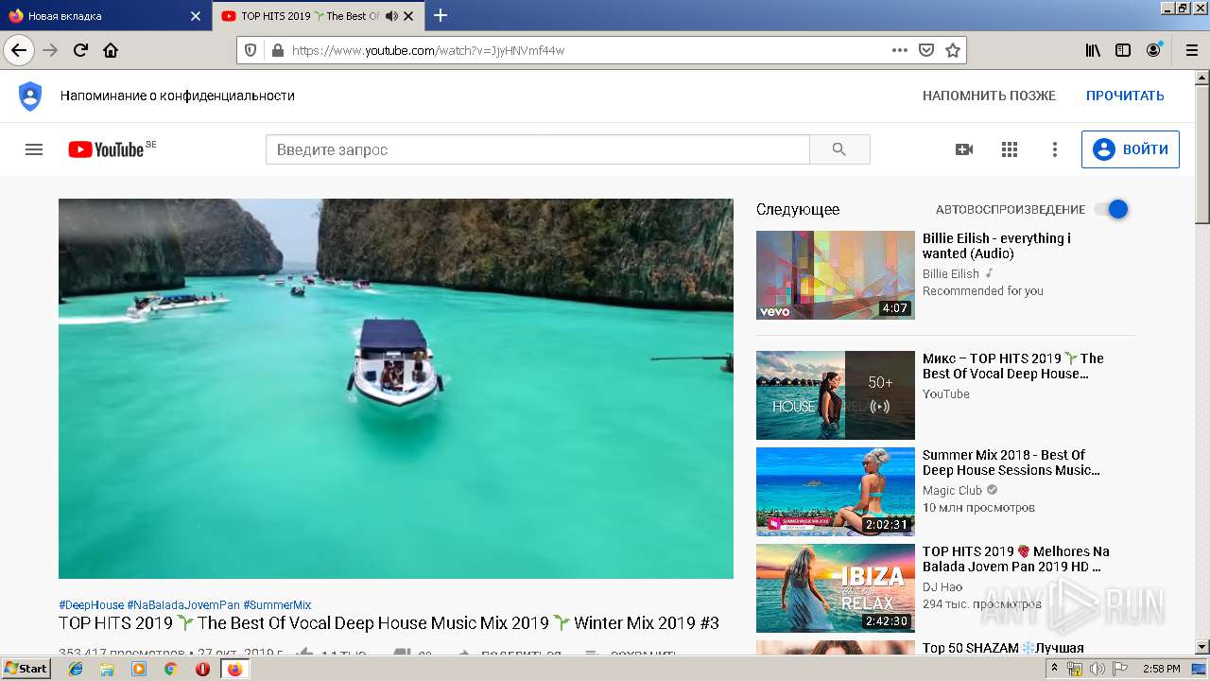Click the main video player
The image size is (1210, 681).
[x=396, y=388]
